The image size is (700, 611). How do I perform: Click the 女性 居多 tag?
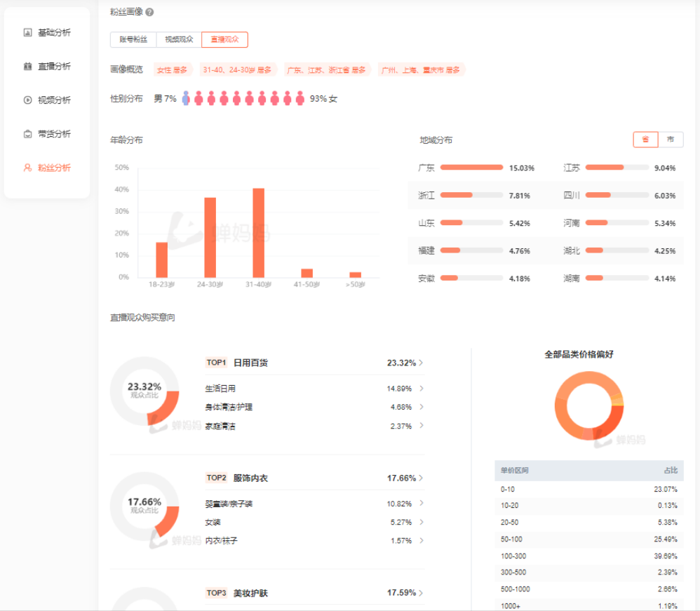[x=173, y=69]
